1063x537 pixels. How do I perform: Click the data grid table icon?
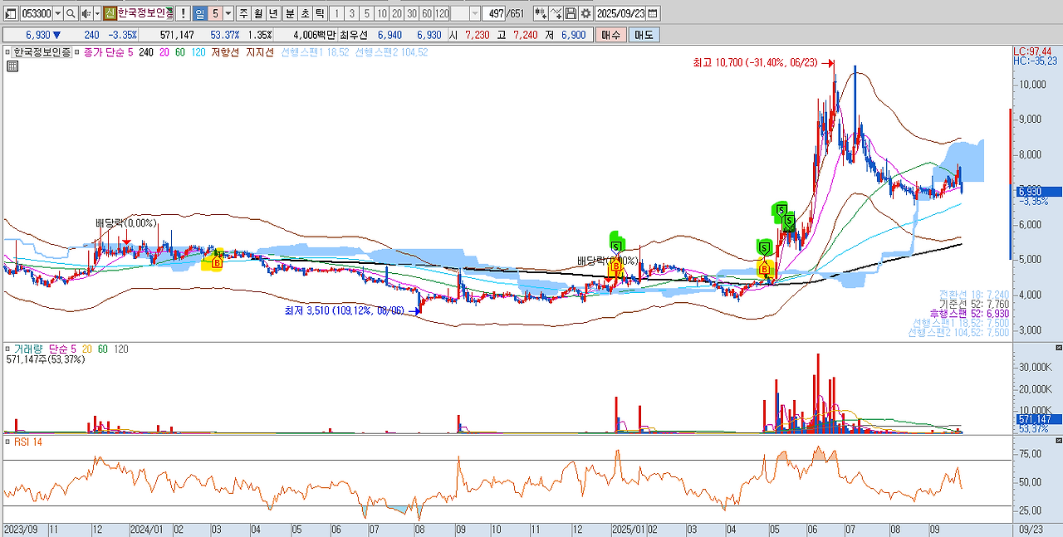[12, 66]
